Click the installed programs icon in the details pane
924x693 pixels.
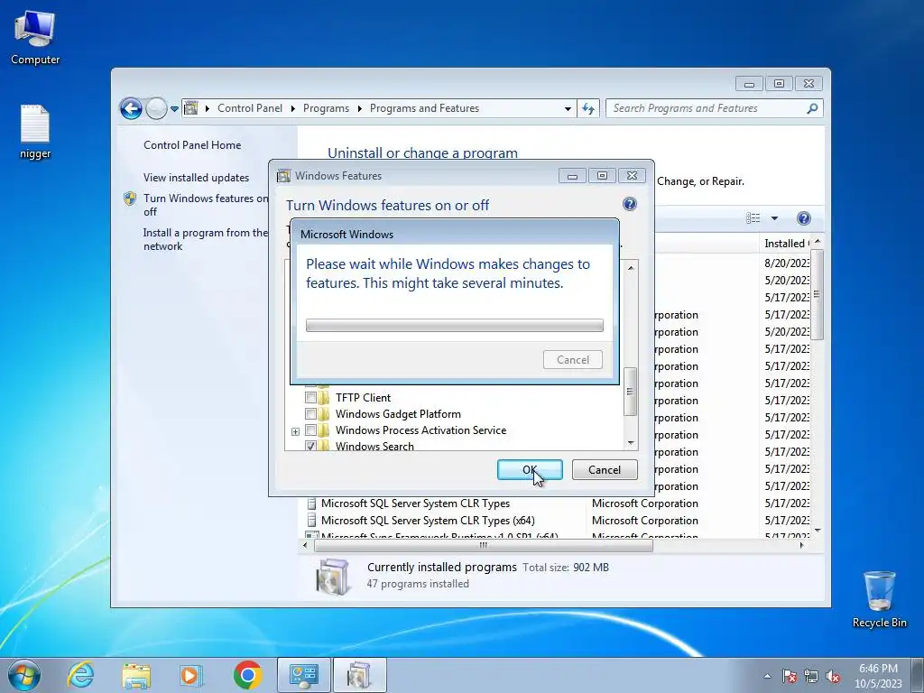point(332,577)
